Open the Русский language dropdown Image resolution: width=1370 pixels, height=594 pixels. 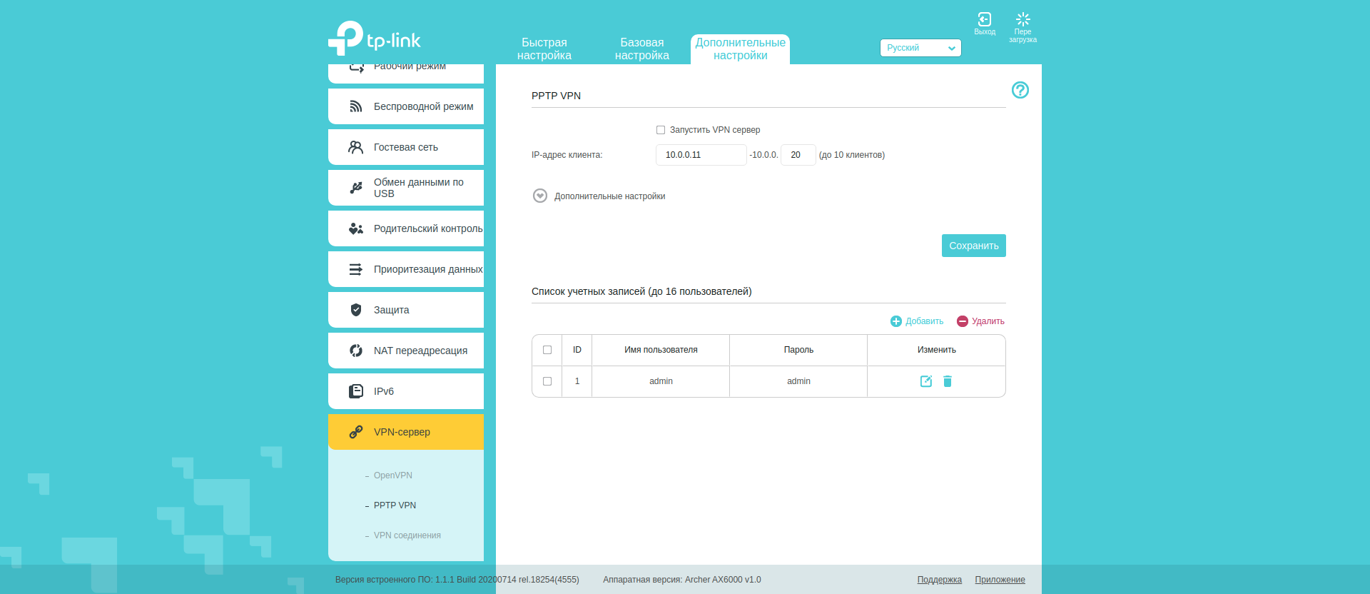coord(920,48)
